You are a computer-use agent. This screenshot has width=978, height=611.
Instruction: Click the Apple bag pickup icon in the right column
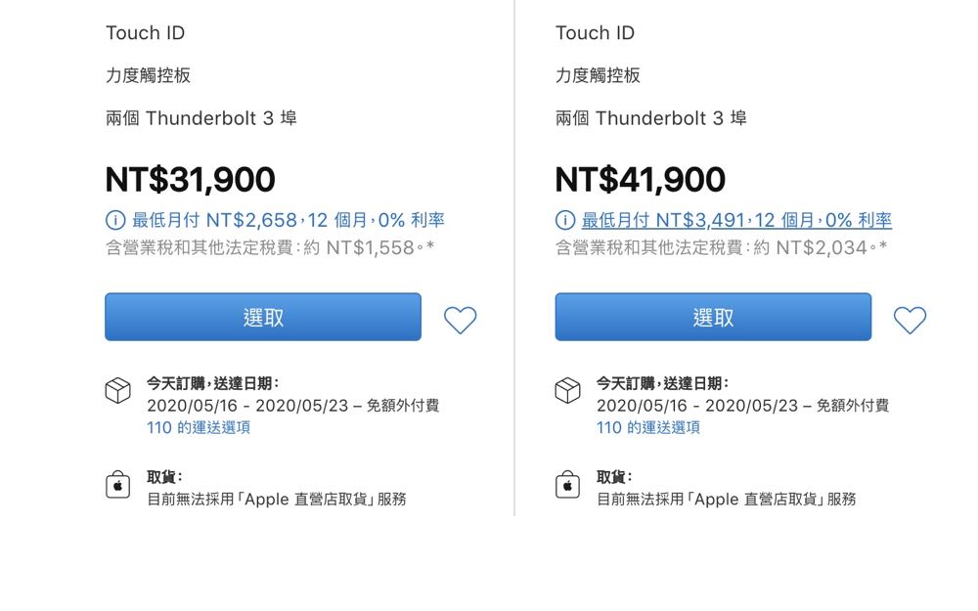point(567,485)
